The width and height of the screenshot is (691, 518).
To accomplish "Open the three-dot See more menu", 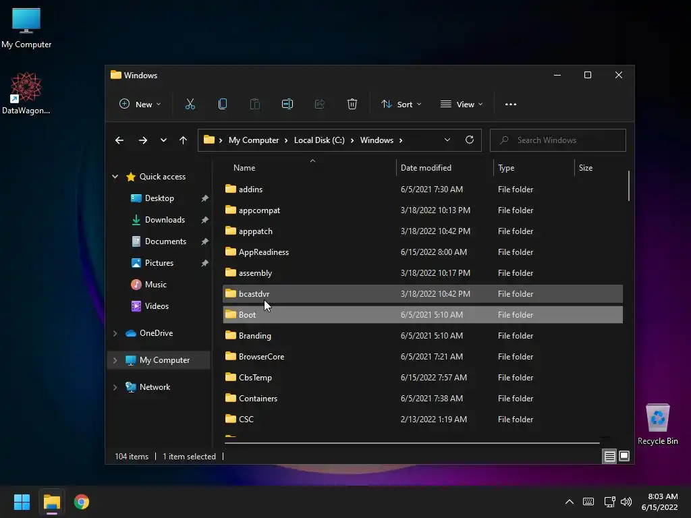I will (x=511, y=105).
